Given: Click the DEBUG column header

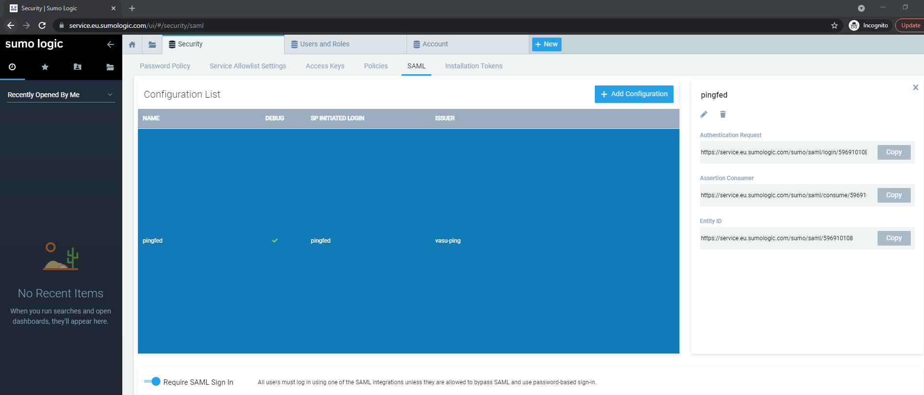Looking at the screenshot, I should [x=274, y=118].
